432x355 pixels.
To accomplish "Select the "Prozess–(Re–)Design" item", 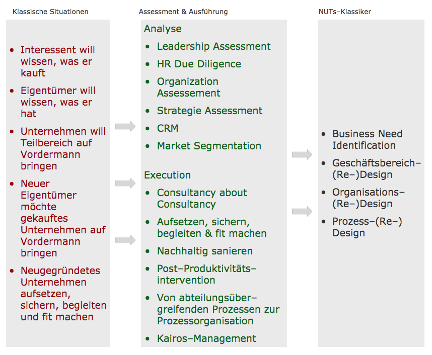I will [x=367, y=227].
